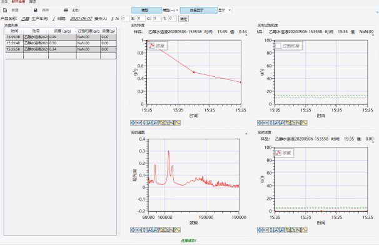The width and height of the screenshot is (379, 245).
Task: Click the 确定 confirm button
Action: click(183, 19)
